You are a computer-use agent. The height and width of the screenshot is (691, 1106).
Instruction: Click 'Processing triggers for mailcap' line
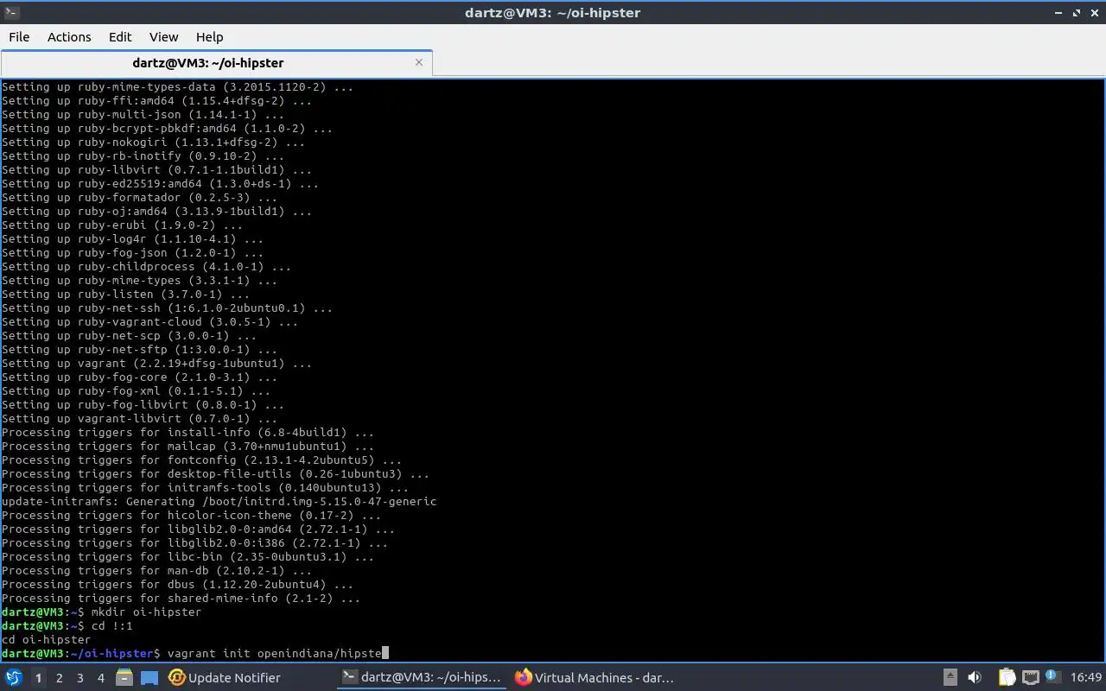pos(188,446)
